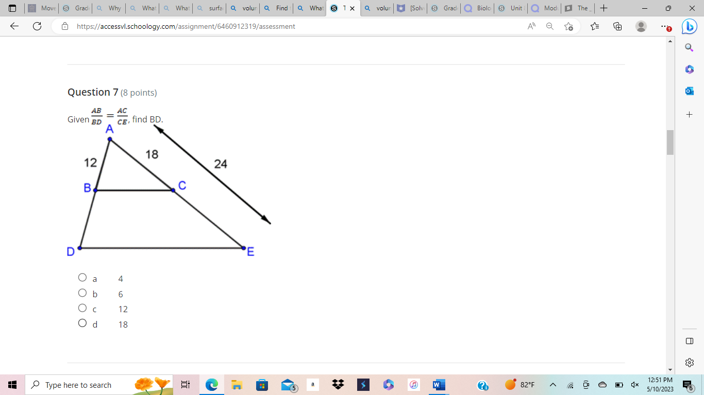Viewport: 704px width, 395px height.
Task: Open the Settings and more menu
Action: tap(665, 26)
